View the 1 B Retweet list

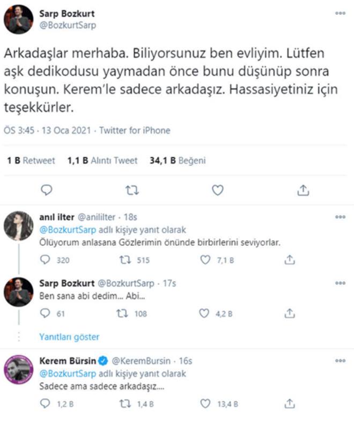click(31, 161)
